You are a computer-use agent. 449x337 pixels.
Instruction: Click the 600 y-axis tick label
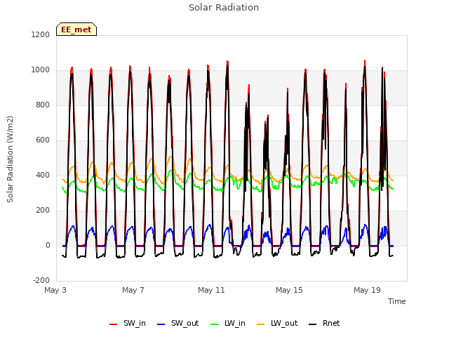tap(43, 140)
